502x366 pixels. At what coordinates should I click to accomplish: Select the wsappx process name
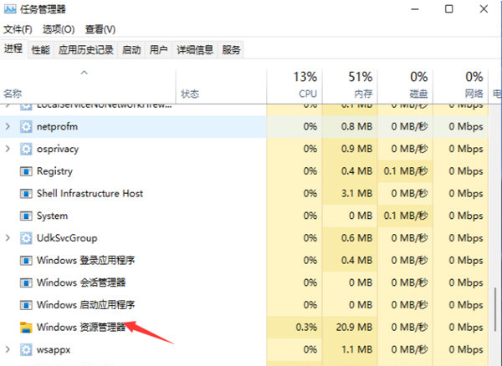click(x=54, y=349)
